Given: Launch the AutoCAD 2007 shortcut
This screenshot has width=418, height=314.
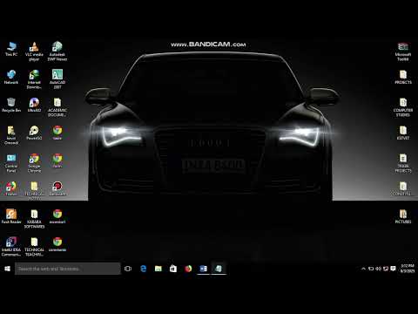Looking at the screenshot, I should point(57,79).
